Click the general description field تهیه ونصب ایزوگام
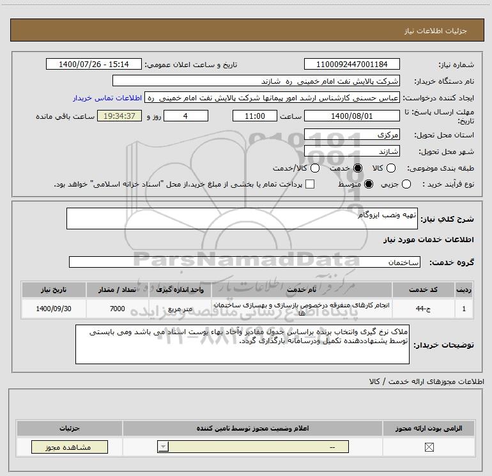Image resolution: width=492 pixels, height=476 pixels. (x=242, y=219)
